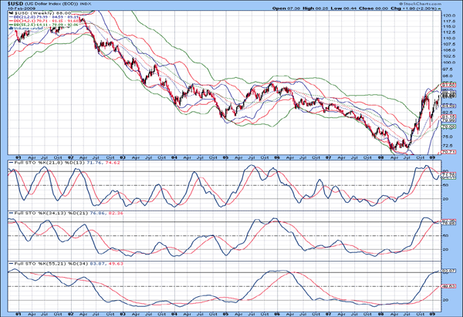Click the 01 year label on time axis
The width and height of the screenshot is (463, 317).
[x=16, y=313]
